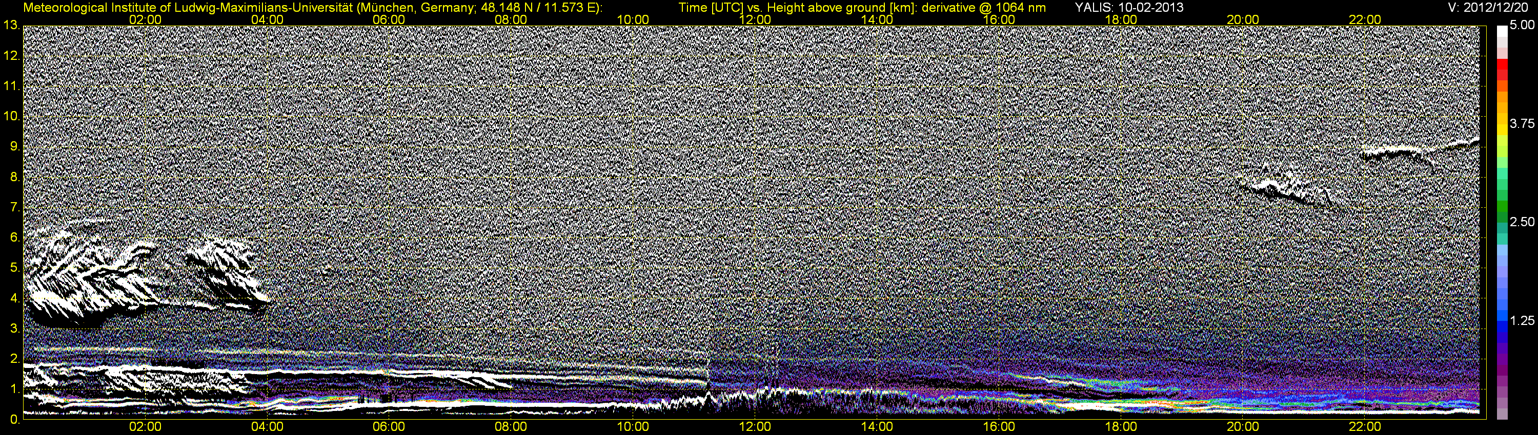
Task: Click the 12:00 label on the top time axis
Action: click(x=755, y=19)
